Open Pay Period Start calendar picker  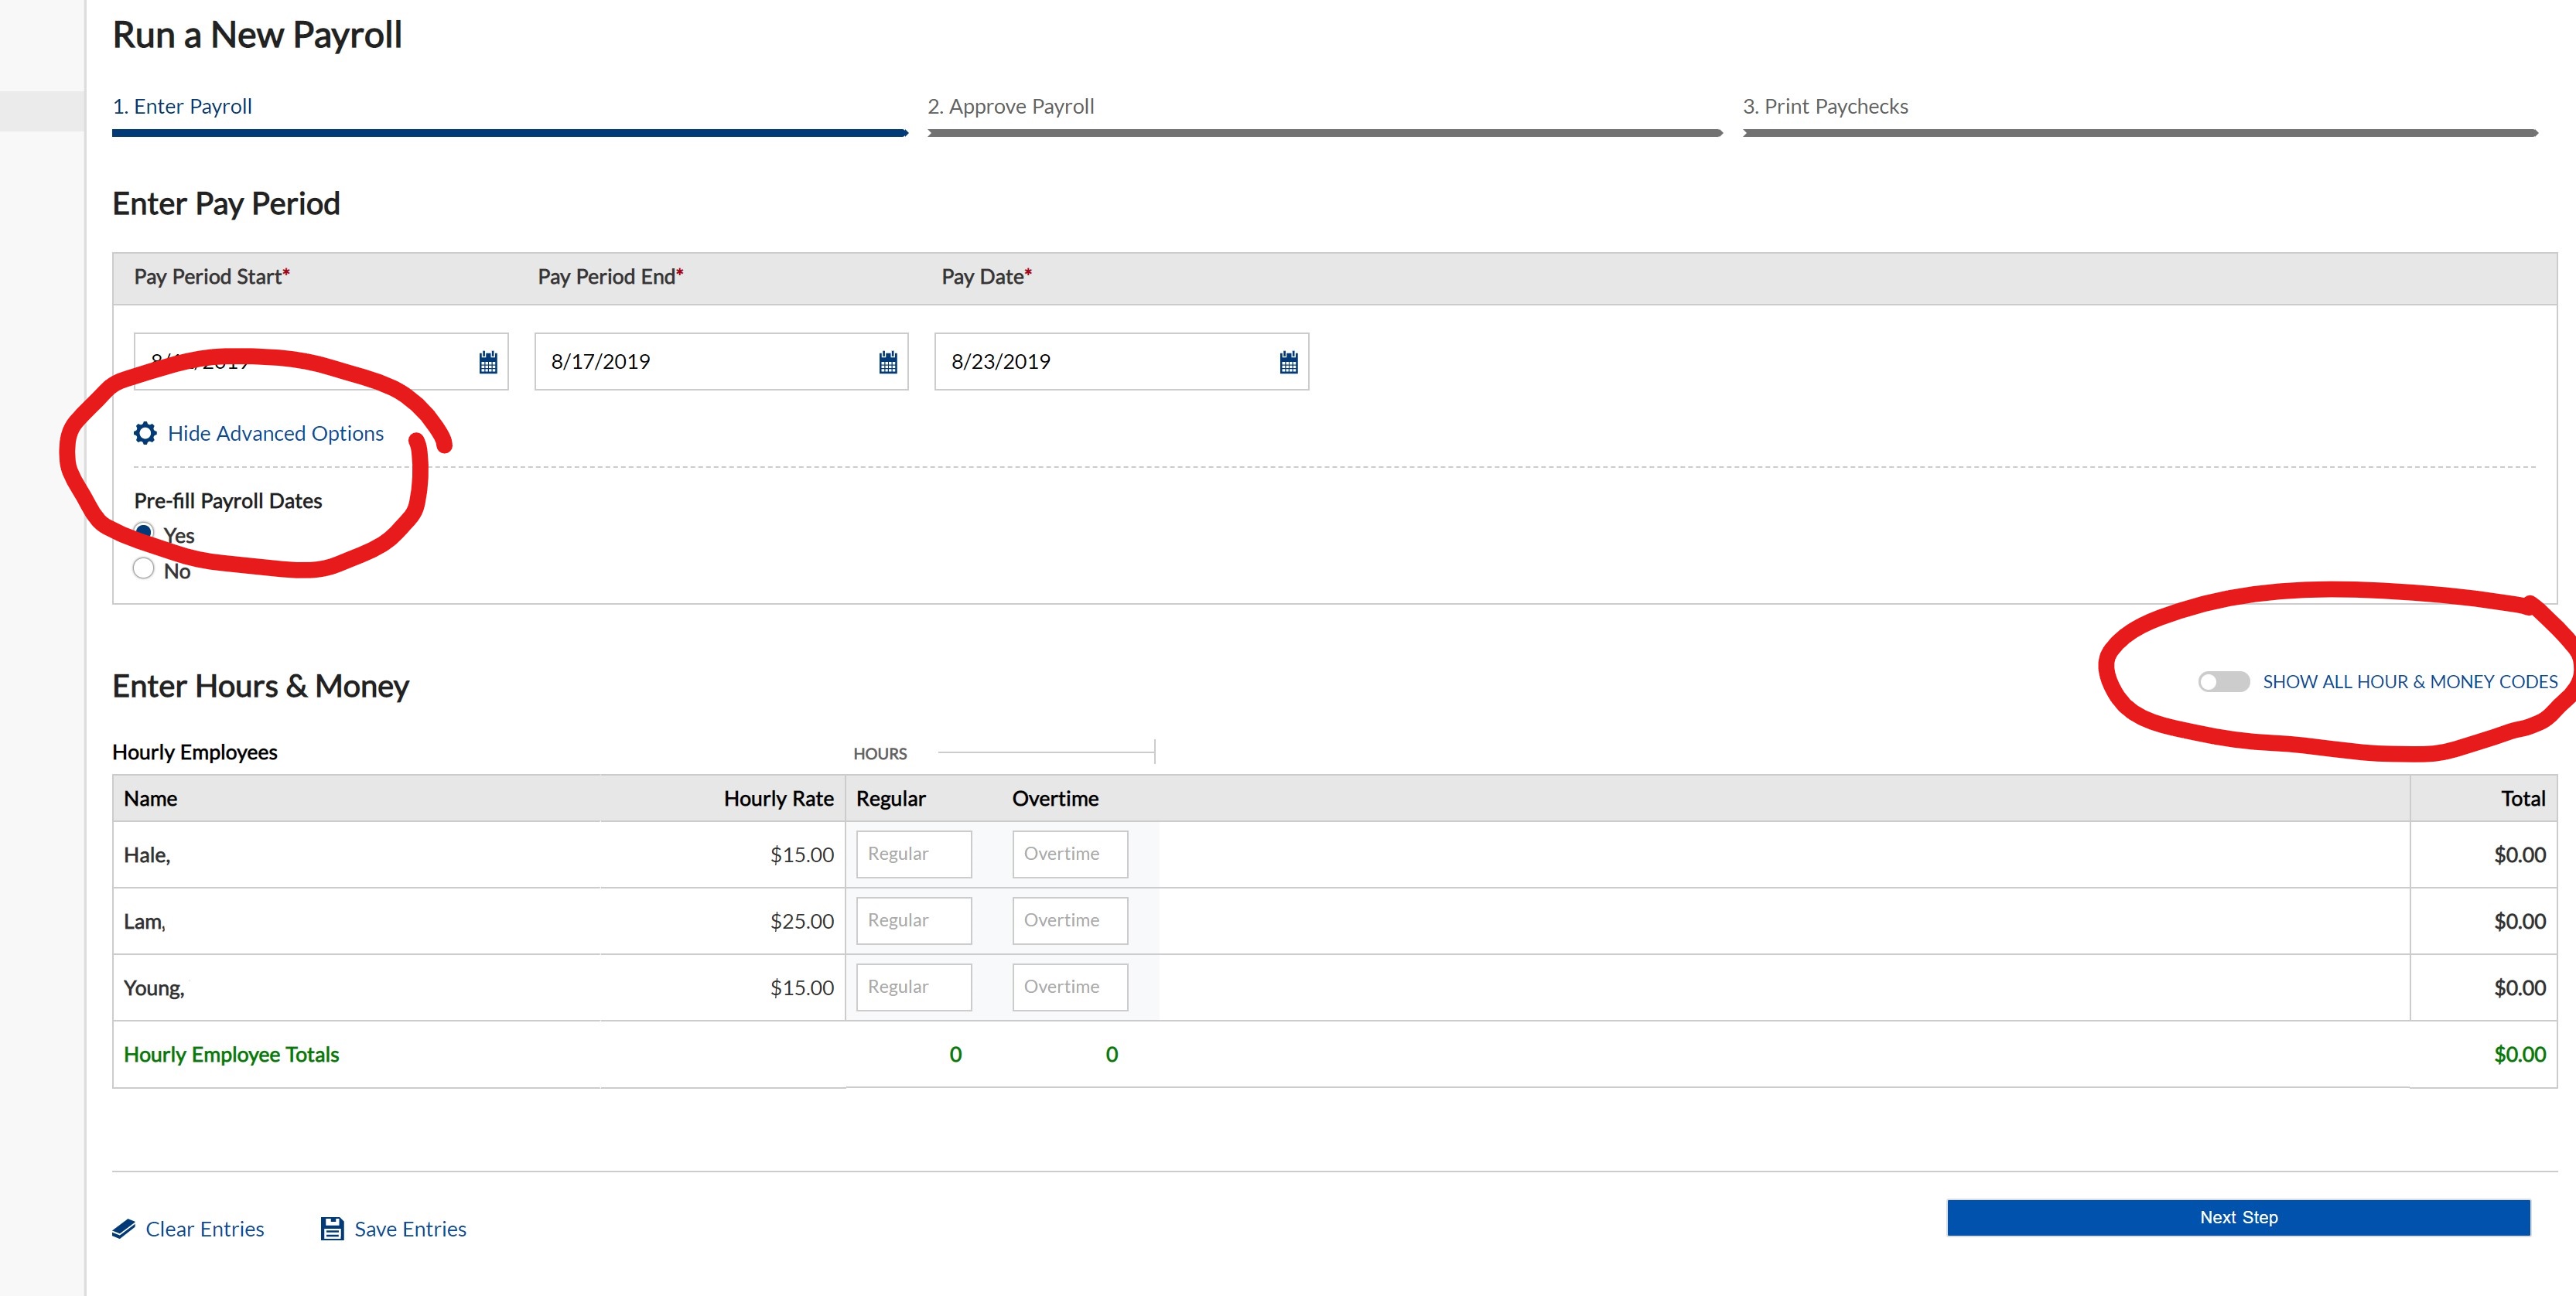click(488, 362)
